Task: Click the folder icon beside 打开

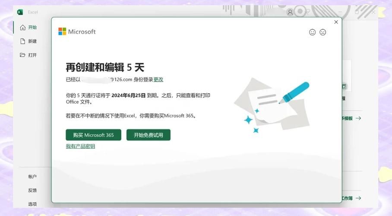Action: (22, 55)
